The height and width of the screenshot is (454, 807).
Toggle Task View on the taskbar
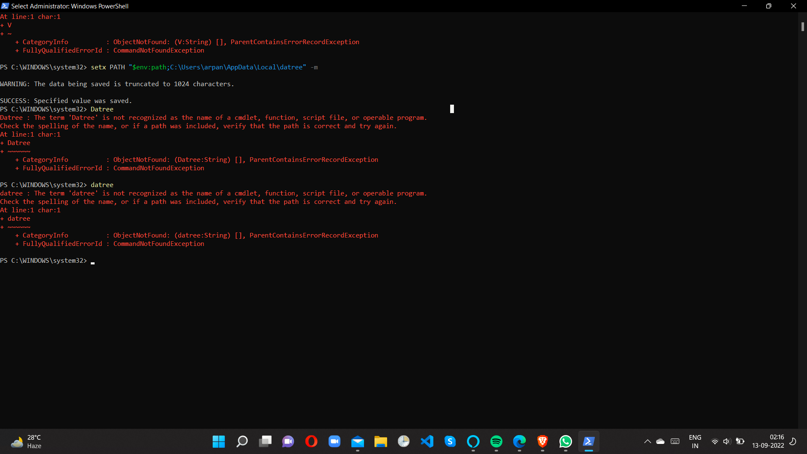coord(265,441)
